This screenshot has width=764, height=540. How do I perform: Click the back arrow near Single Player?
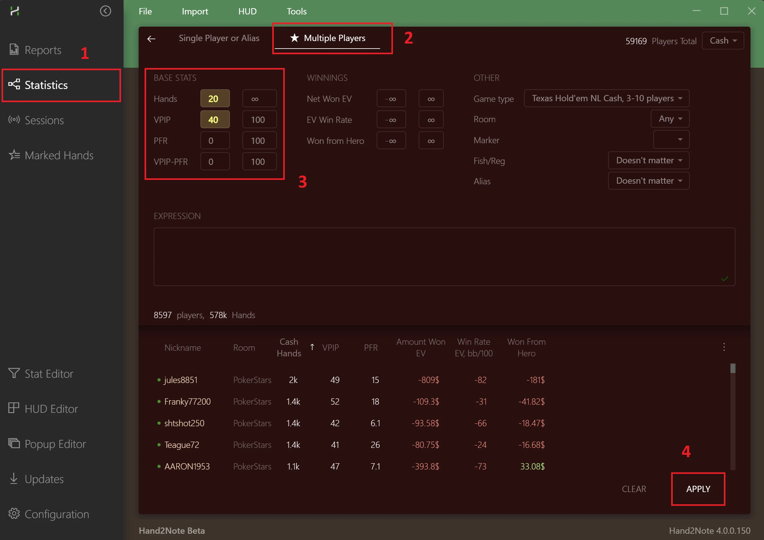coord(151,39)
